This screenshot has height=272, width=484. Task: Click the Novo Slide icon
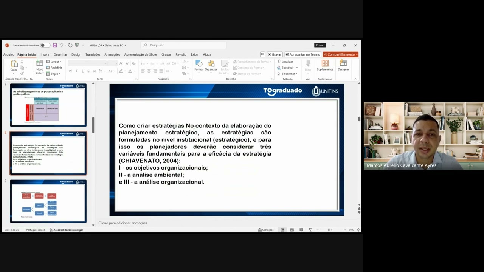[40, 63]
